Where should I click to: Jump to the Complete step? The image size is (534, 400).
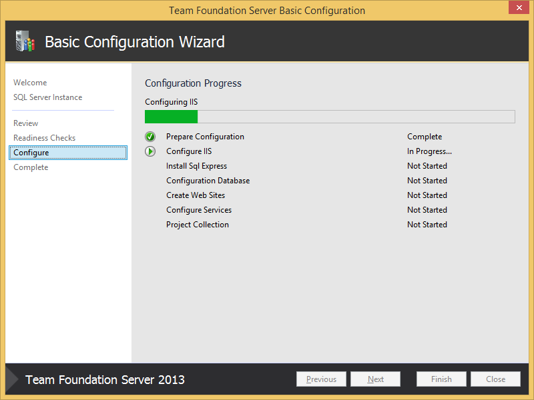[31, 167]
